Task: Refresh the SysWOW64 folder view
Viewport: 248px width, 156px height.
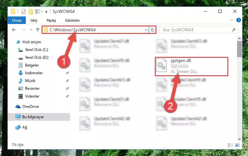Action: (153, 30)
